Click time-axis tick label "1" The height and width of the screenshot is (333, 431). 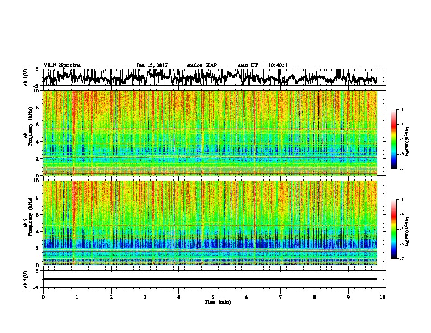pyautogui.click(x=77, y=297)
